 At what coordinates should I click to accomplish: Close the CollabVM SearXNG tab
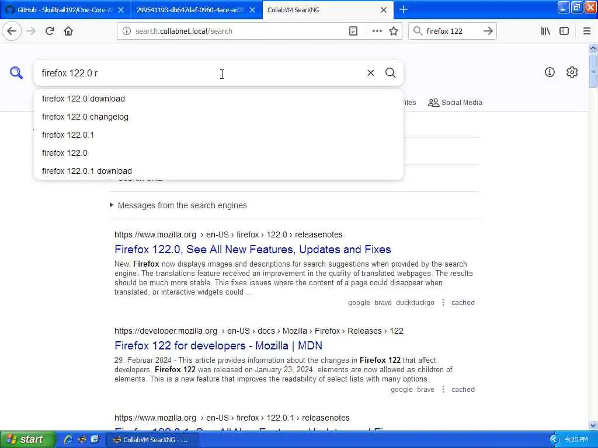(384, 10)
